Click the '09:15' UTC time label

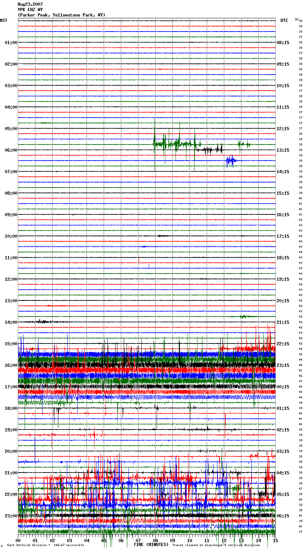coord(283,64)
